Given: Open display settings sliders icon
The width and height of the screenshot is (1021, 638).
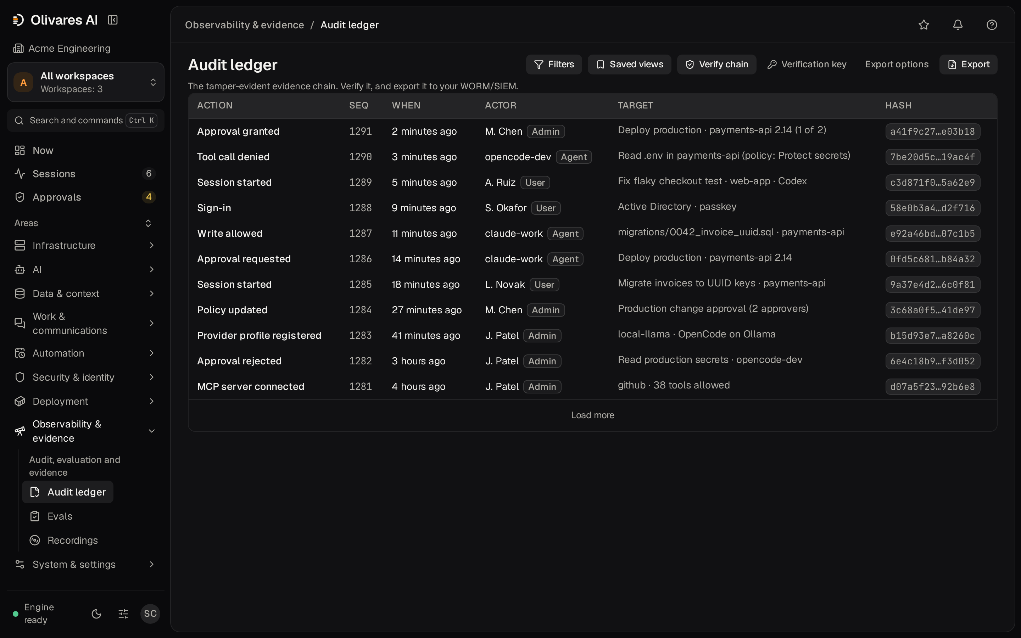Looking at the screenshot, I should pos(123,614).
